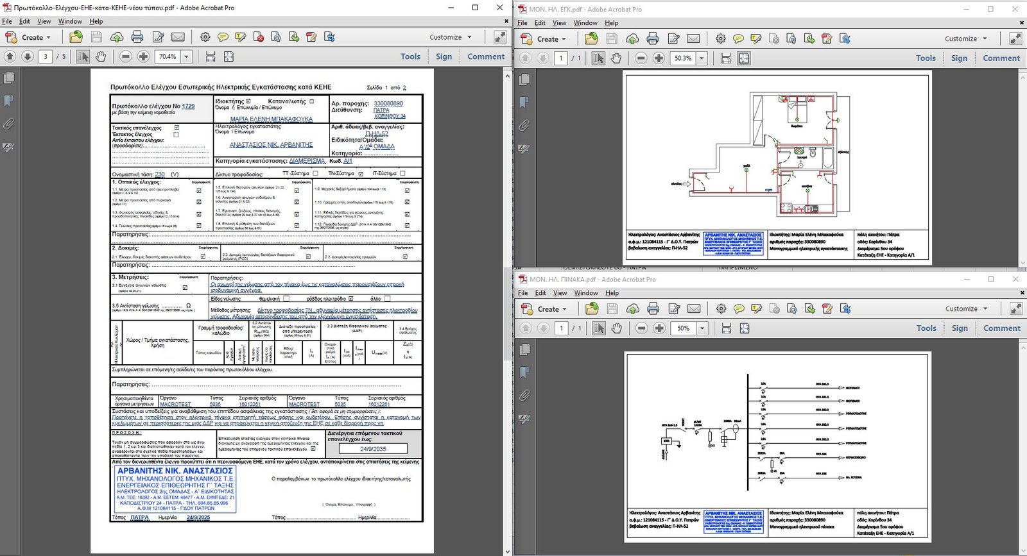This screenshot has width=1027, height=556.
Task: Click Zoom Out minus button in bottom-right window
Action: (641, 328)
